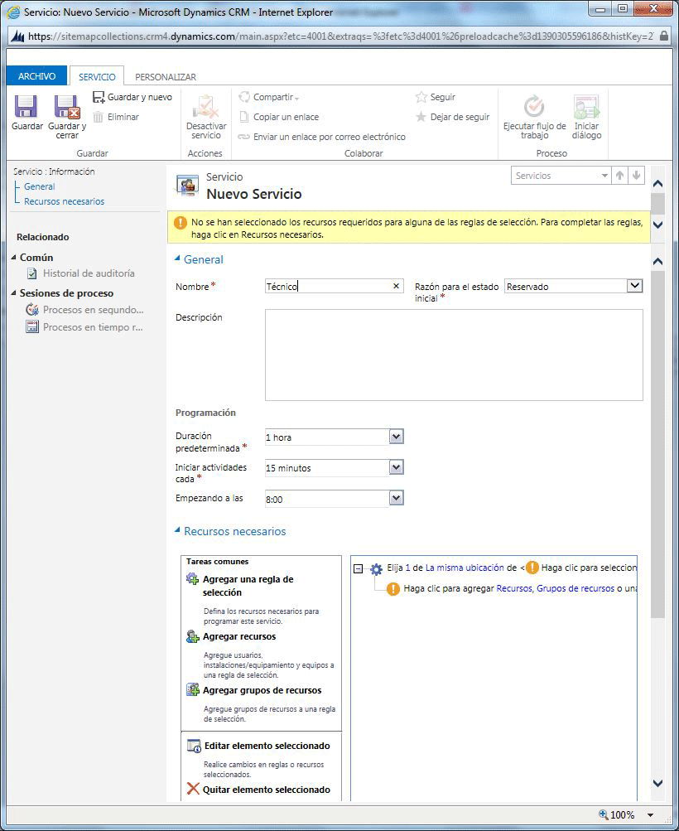Screen dimensions: 679x831
Task: Choose Enviar un enlace por correo electrónico
Action: pyautogui.click(x=322, y=137)
